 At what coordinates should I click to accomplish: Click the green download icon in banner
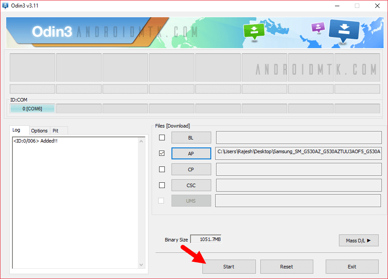point(254,32)
